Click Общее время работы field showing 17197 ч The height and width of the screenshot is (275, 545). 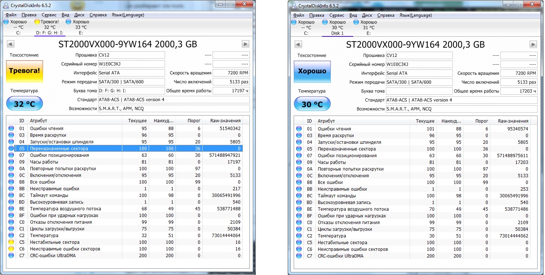[231, 91]
